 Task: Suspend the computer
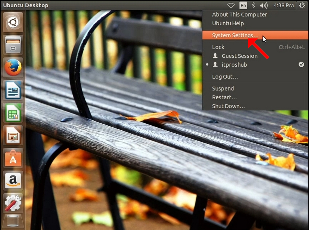(x=255, y=89)
